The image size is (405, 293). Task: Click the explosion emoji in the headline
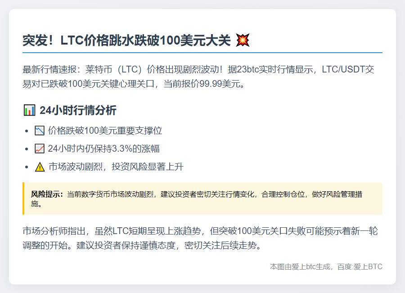point(243,41)
